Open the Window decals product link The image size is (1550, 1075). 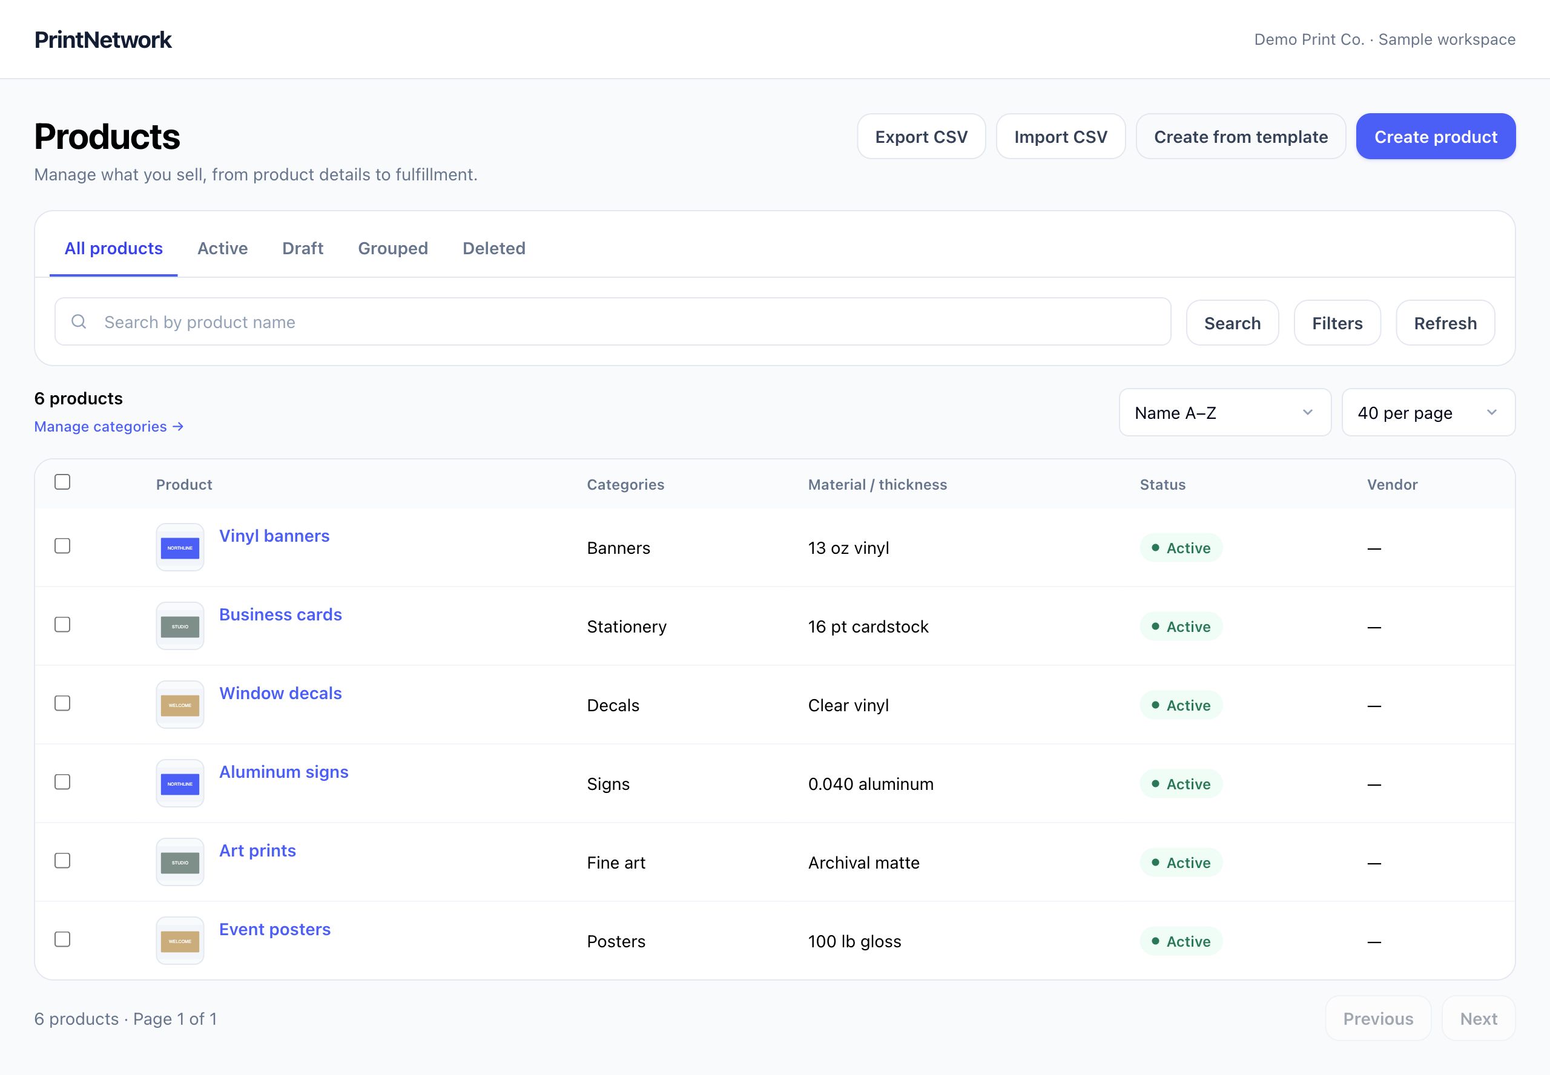tap(280, 694)
